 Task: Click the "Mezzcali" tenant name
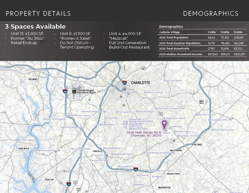click(119, 38)
